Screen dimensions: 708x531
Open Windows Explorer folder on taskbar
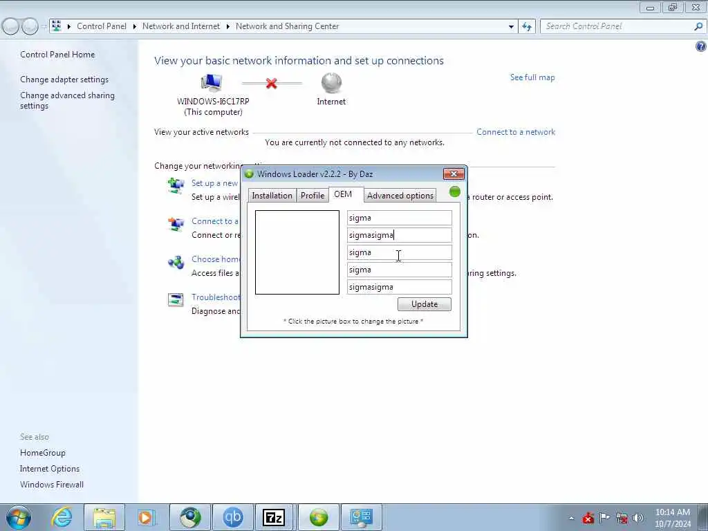pyautogui.click(x=104, y=517)
